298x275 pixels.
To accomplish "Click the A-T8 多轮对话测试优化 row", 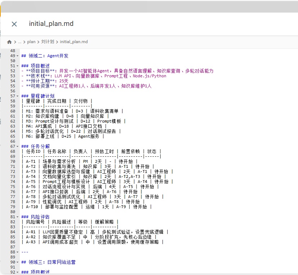I will [92, 197].
